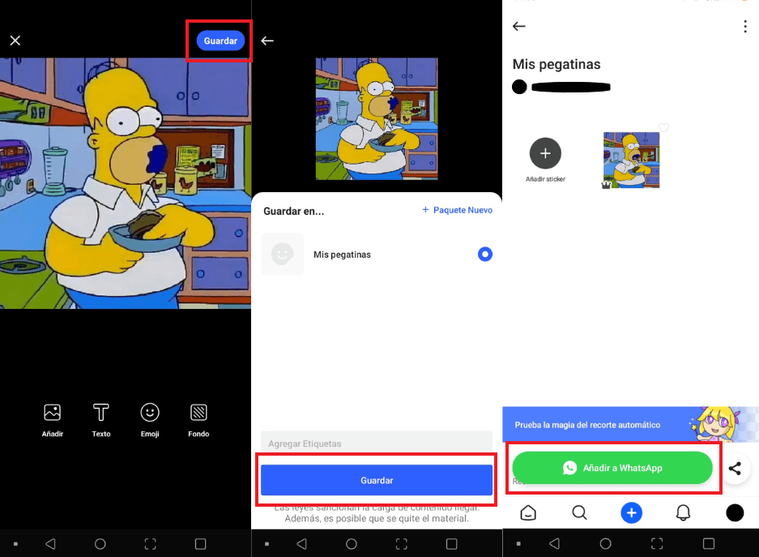
Task: Tap Android back button in the editor screen
Action: coord(50,544)
